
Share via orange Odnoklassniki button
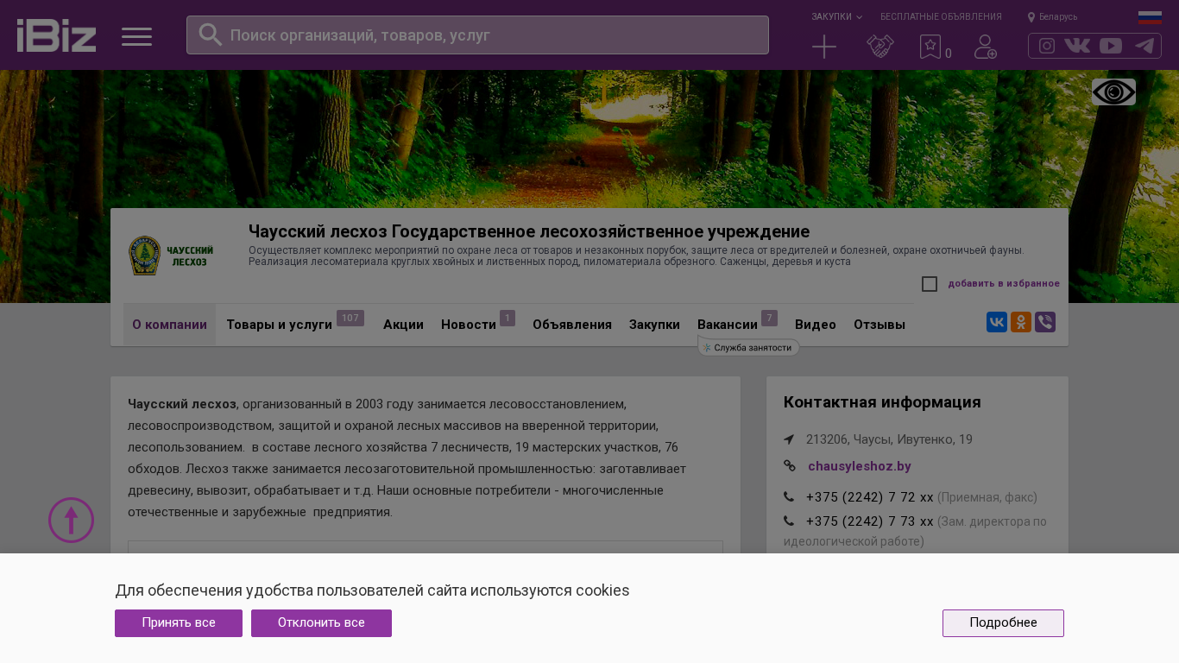pyautogui.click(x=1021, y=322)
